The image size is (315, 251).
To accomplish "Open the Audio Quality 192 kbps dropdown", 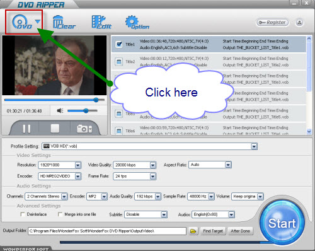I will pyautogui.click(x=147, y=196).
